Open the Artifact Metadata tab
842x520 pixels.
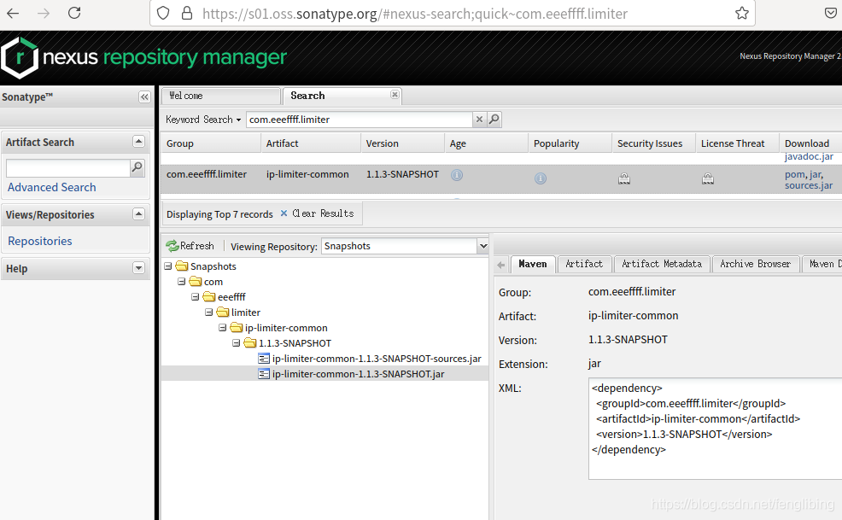(x=662, y=264)
